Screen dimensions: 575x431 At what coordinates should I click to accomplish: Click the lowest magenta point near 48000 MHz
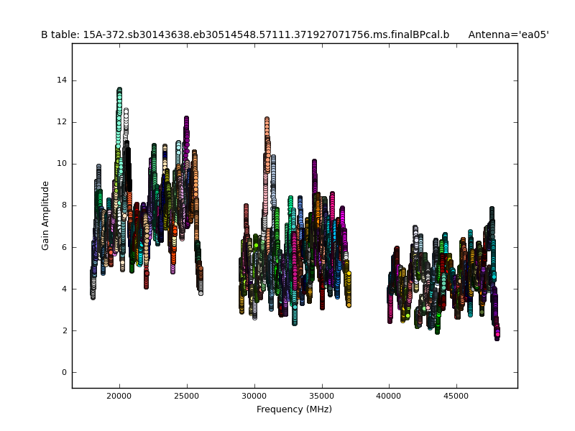(497, 334)
